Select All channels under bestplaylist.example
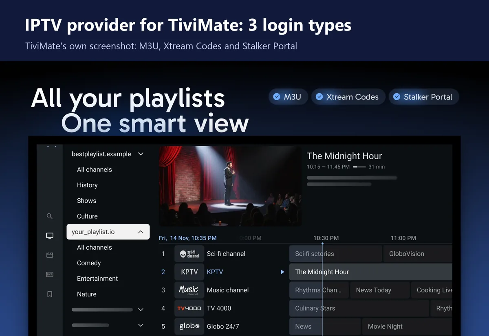Screen dimensions: 489x336 95,169
